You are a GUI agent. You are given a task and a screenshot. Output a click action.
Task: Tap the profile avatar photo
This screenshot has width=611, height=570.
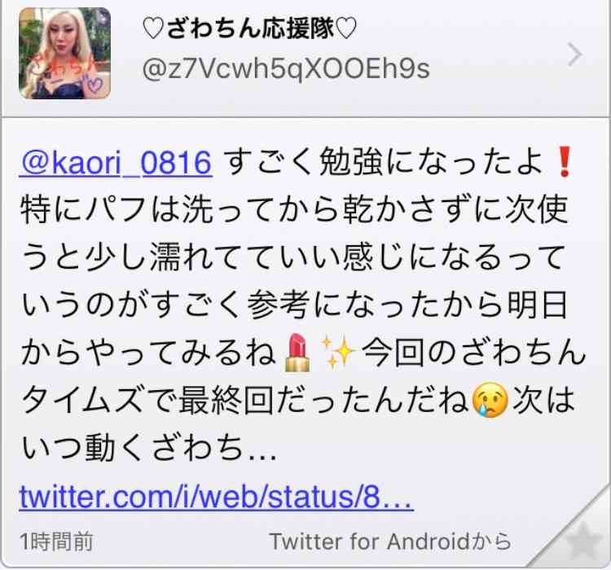(64, 53)
